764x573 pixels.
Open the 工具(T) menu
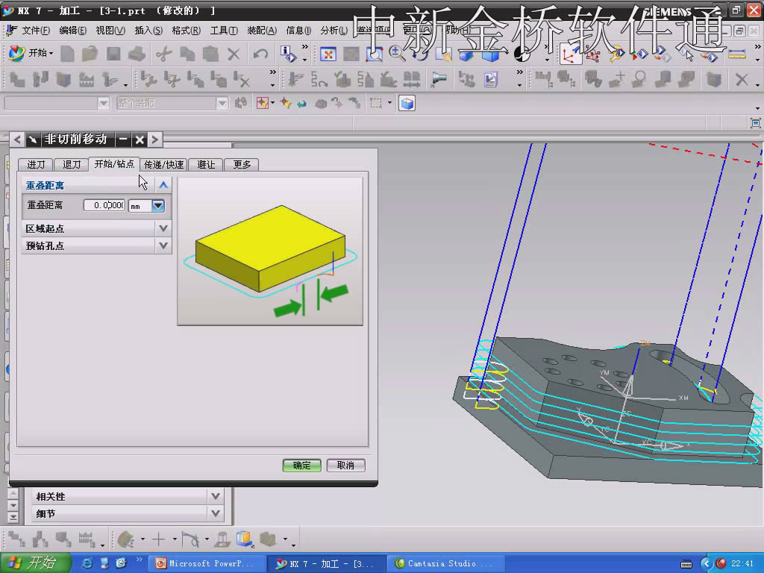click(224, 31)
